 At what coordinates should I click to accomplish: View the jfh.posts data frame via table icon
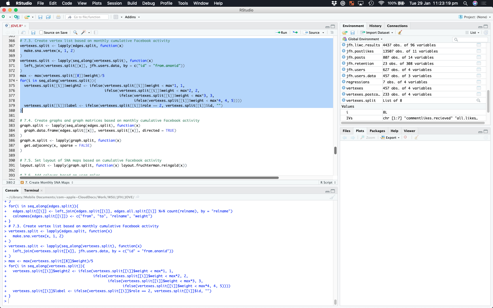click(479, 57)
